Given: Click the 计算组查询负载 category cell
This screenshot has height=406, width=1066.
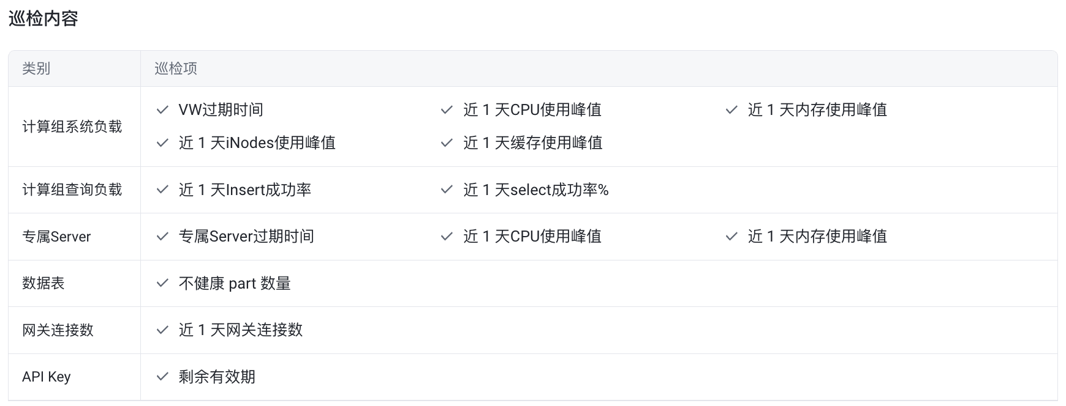Looking at the screenshot, I should (74, 190).
